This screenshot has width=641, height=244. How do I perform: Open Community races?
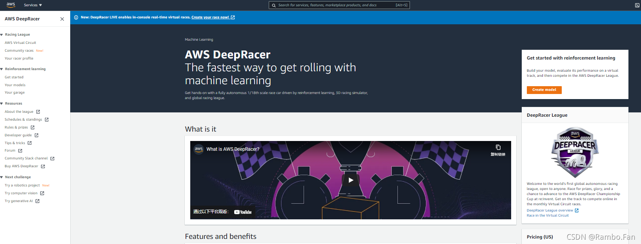pyautogui.click(x=19, y=51)
